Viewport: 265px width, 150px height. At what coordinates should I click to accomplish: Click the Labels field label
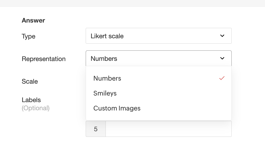pos(31,100)
